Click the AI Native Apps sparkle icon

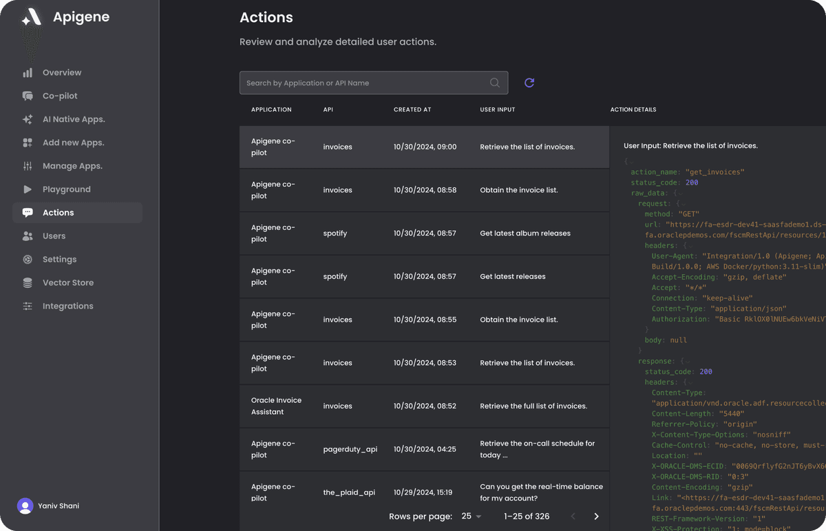[x=28, y=120]
